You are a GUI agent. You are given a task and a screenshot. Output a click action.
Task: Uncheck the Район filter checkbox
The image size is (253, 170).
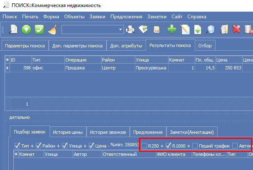[x=39, y=145]
